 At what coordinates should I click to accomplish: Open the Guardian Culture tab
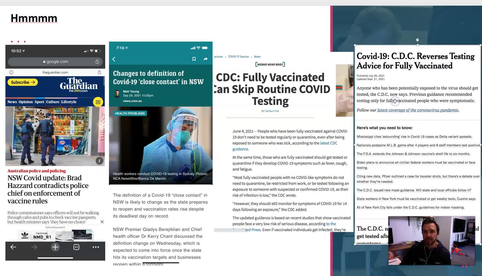click(53, 102)
